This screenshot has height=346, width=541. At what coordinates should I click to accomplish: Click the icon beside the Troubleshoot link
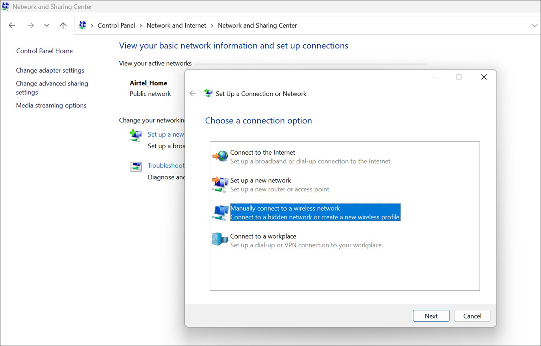[136, 167]
